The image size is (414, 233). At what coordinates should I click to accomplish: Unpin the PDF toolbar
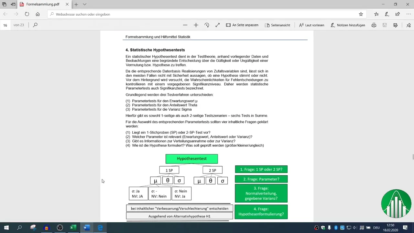[409, 25]
